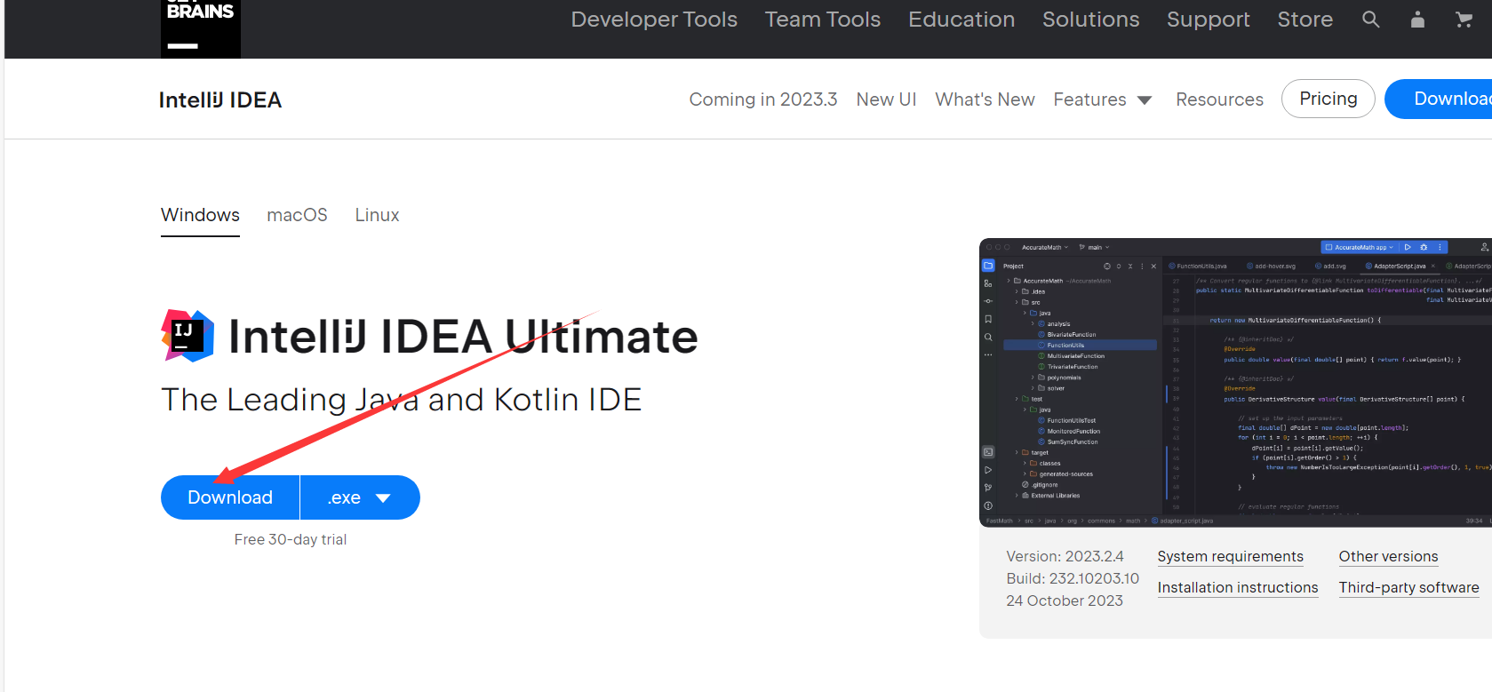The height and width of the screenshot is (692, 1492).
Task: Open the Third-party software link
Action: click(x=1409, y=588)
